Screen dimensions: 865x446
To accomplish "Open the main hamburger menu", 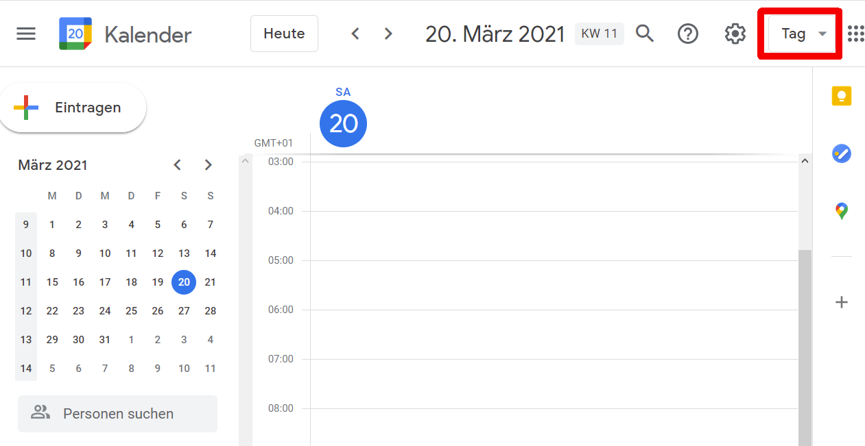I will click(x=26, y=34).
